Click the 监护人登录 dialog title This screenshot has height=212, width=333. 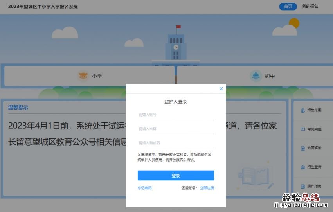(x=176, y=102)
